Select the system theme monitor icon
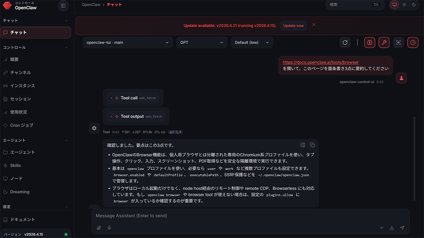This screenshot has height=238, width=424. pos(394,4)
